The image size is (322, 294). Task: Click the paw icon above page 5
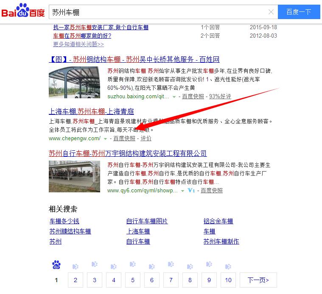tap(133, 264)
